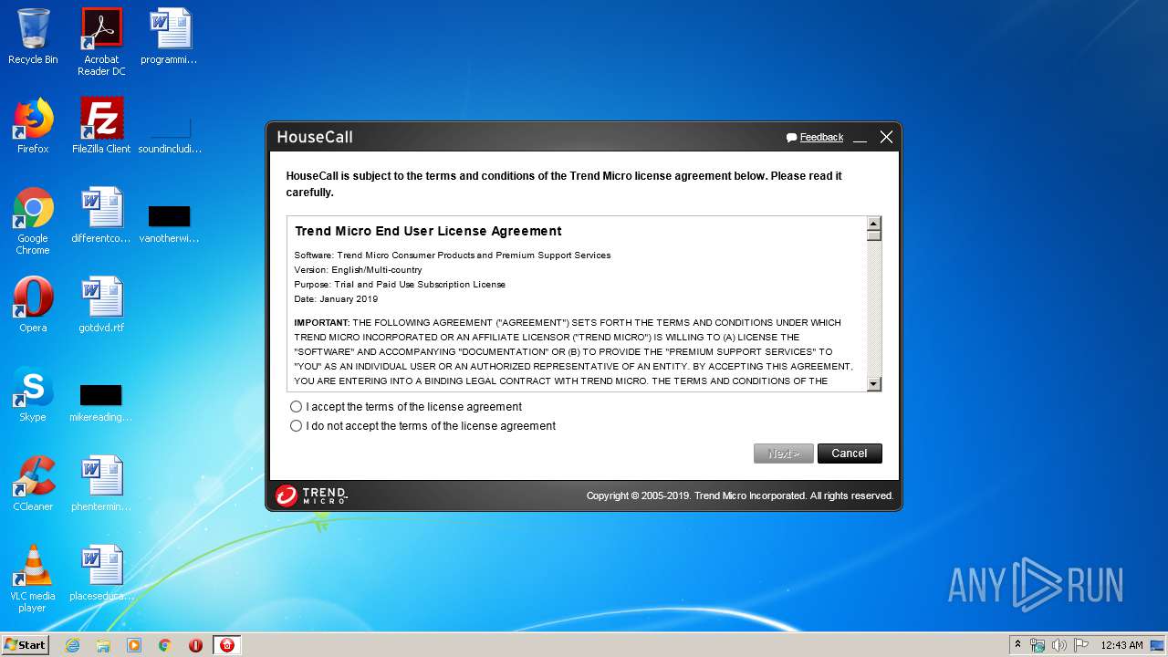
Task: Click the license text scroll up arrow
Action: 874,224
